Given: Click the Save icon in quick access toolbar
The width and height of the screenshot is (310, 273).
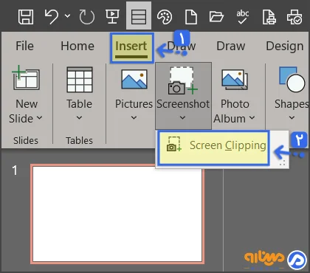Looking at the screenshot, I should tap(26, 17).
